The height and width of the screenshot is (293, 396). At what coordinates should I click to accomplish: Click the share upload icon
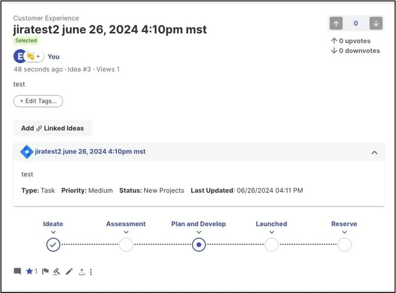(82, 272)
